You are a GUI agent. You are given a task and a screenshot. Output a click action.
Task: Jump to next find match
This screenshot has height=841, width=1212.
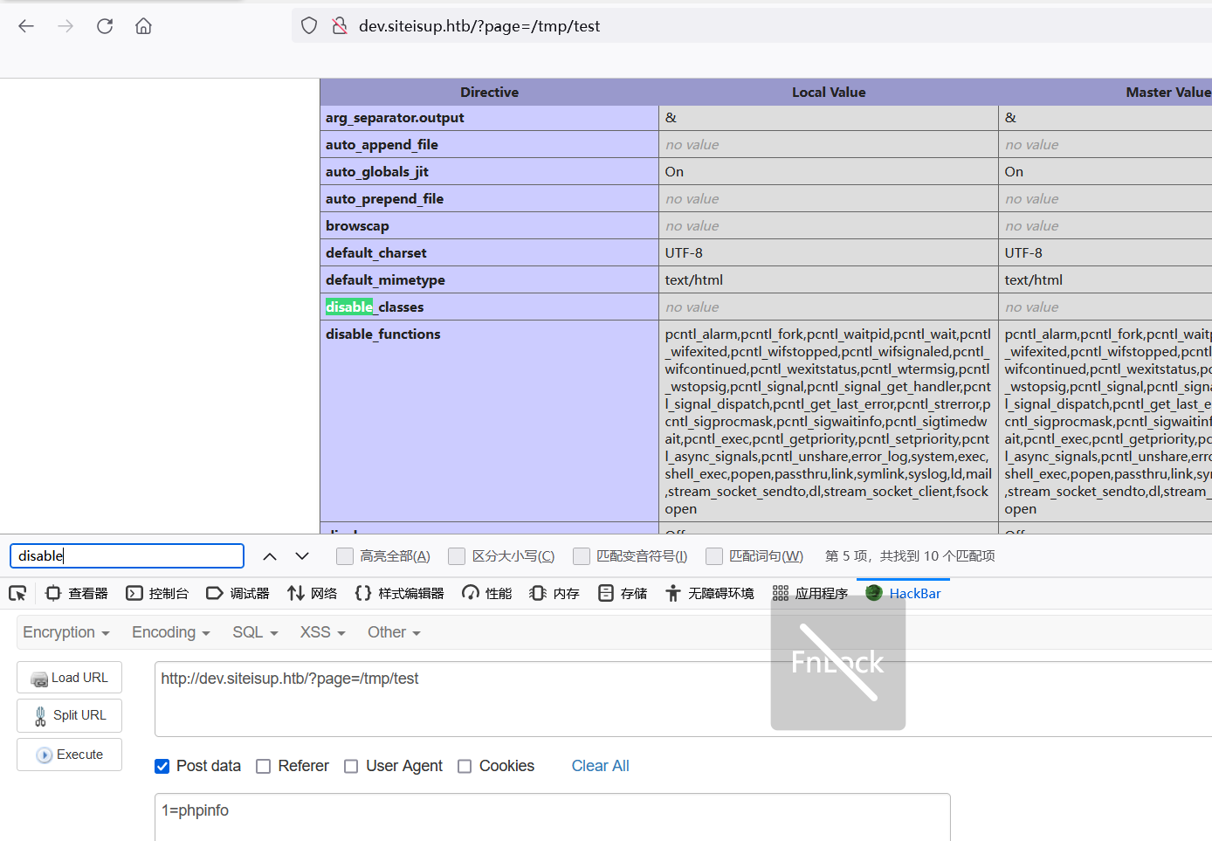click(x=302, y=556)
